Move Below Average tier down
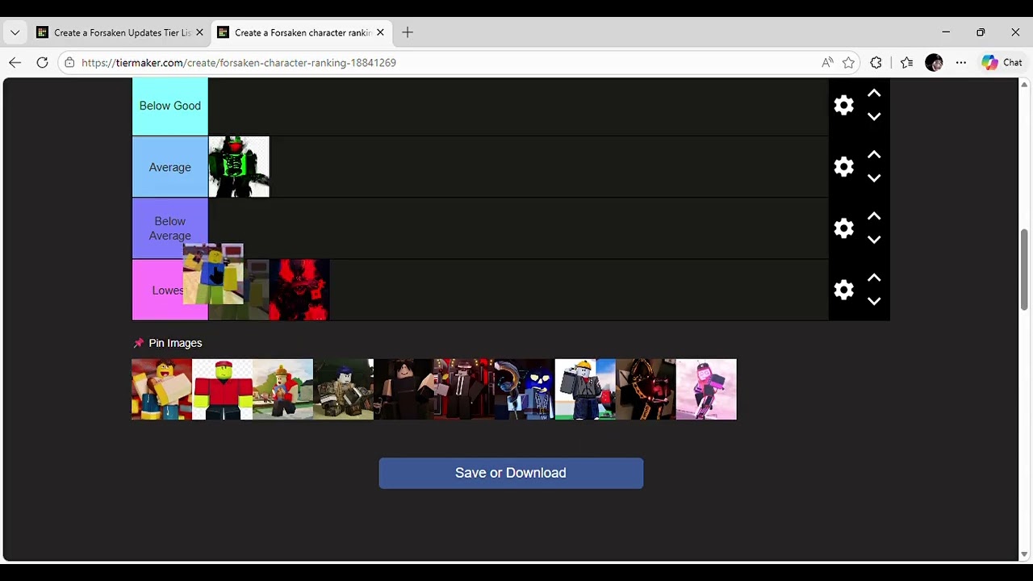Image resolution: width=1033 pixels, height=581 pixels. pyautogui.click(x=874, y=240)
